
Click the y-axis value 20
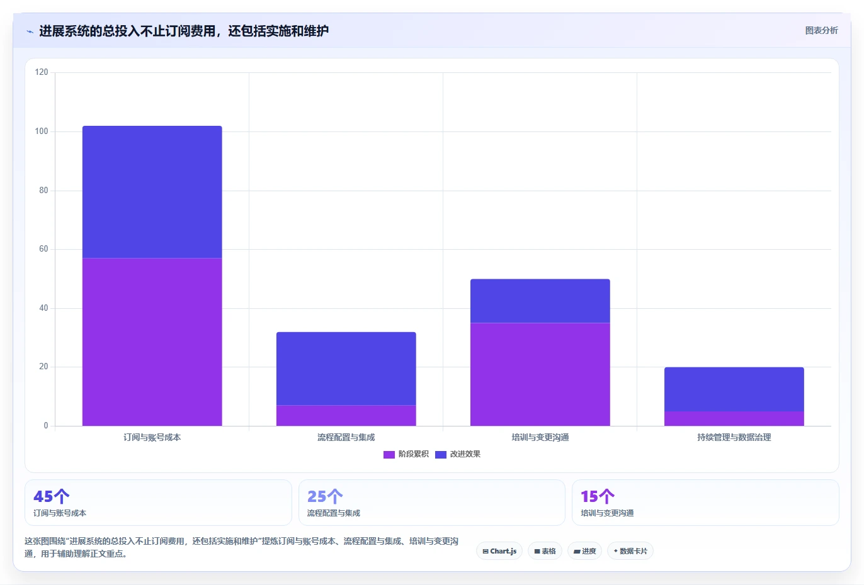pos(43,367)
